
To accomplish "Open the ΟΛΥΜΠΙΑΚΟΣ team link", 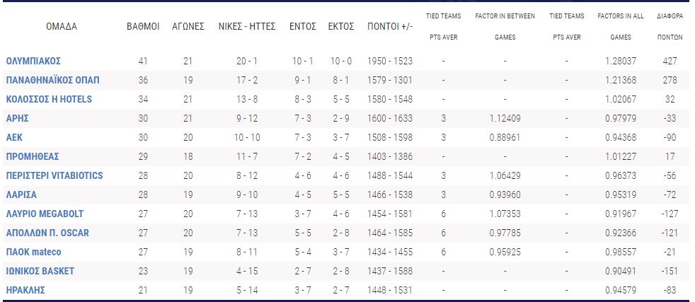I will click(x=34, y=62).
